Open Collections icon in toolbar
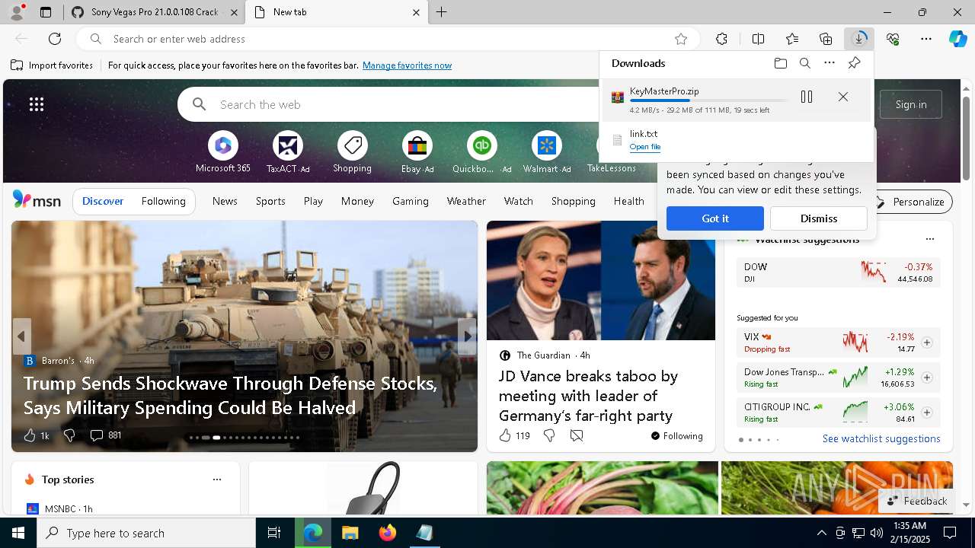Screen dimensions: 975x548 pos(826,39)
